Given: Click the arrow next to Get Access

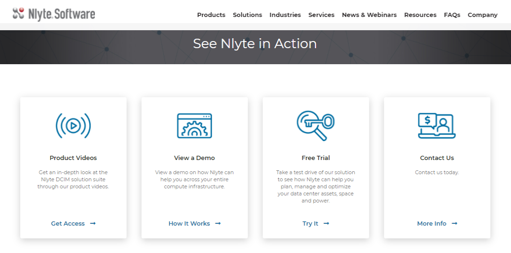Looking at the screenshot, I should (x=93, y=224).
